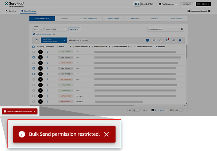Dismiss the Bulk Send permission restricted alert
The height and width of the screenshot is (151, 217).
tap(34, 111)
